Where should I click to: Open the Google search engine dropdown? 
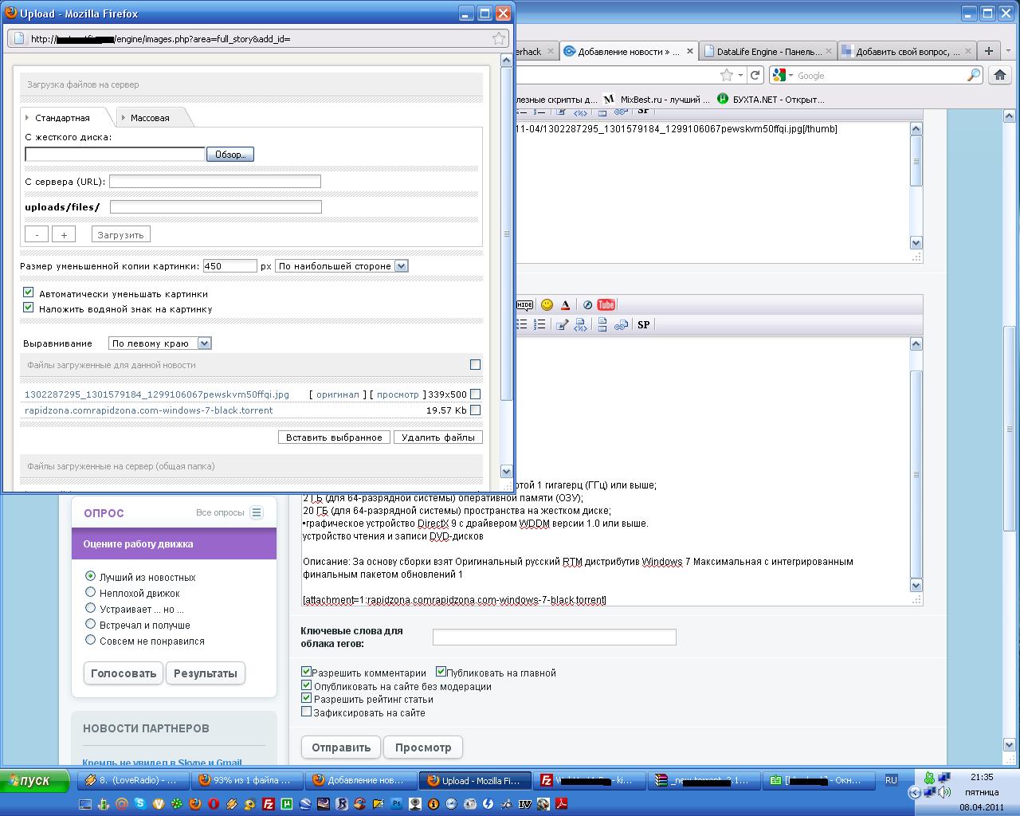783,75
